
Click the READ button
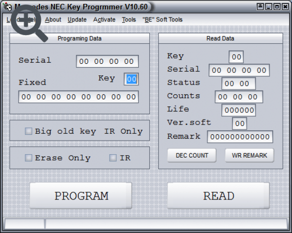[219, 196]
